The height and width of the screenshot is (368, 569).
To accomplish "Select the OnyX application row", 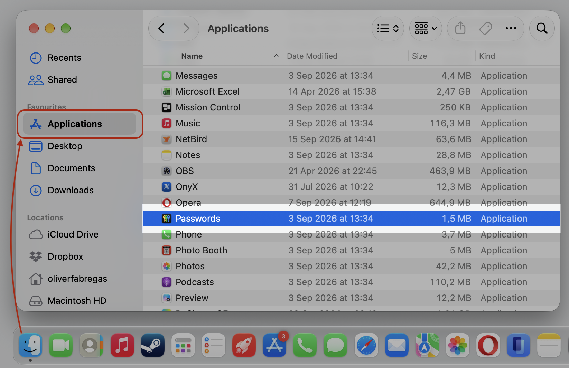I will [352, 187].
